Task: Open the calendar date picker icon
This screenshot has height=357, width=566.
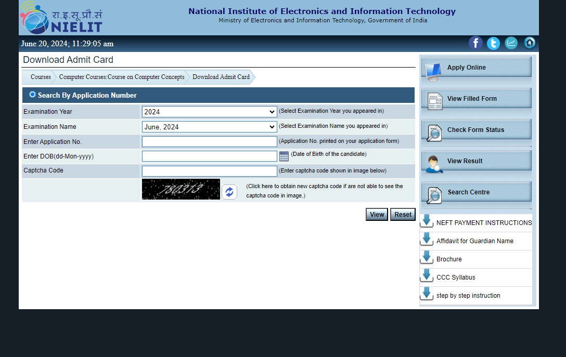Action: coord(284,156)
